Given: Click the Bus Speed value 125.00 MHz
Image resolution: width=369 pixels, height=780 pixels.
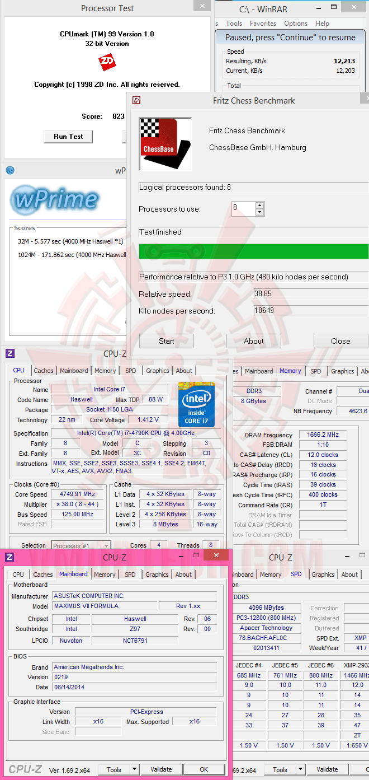Looking at the screenshot, I should pos(77,515).
